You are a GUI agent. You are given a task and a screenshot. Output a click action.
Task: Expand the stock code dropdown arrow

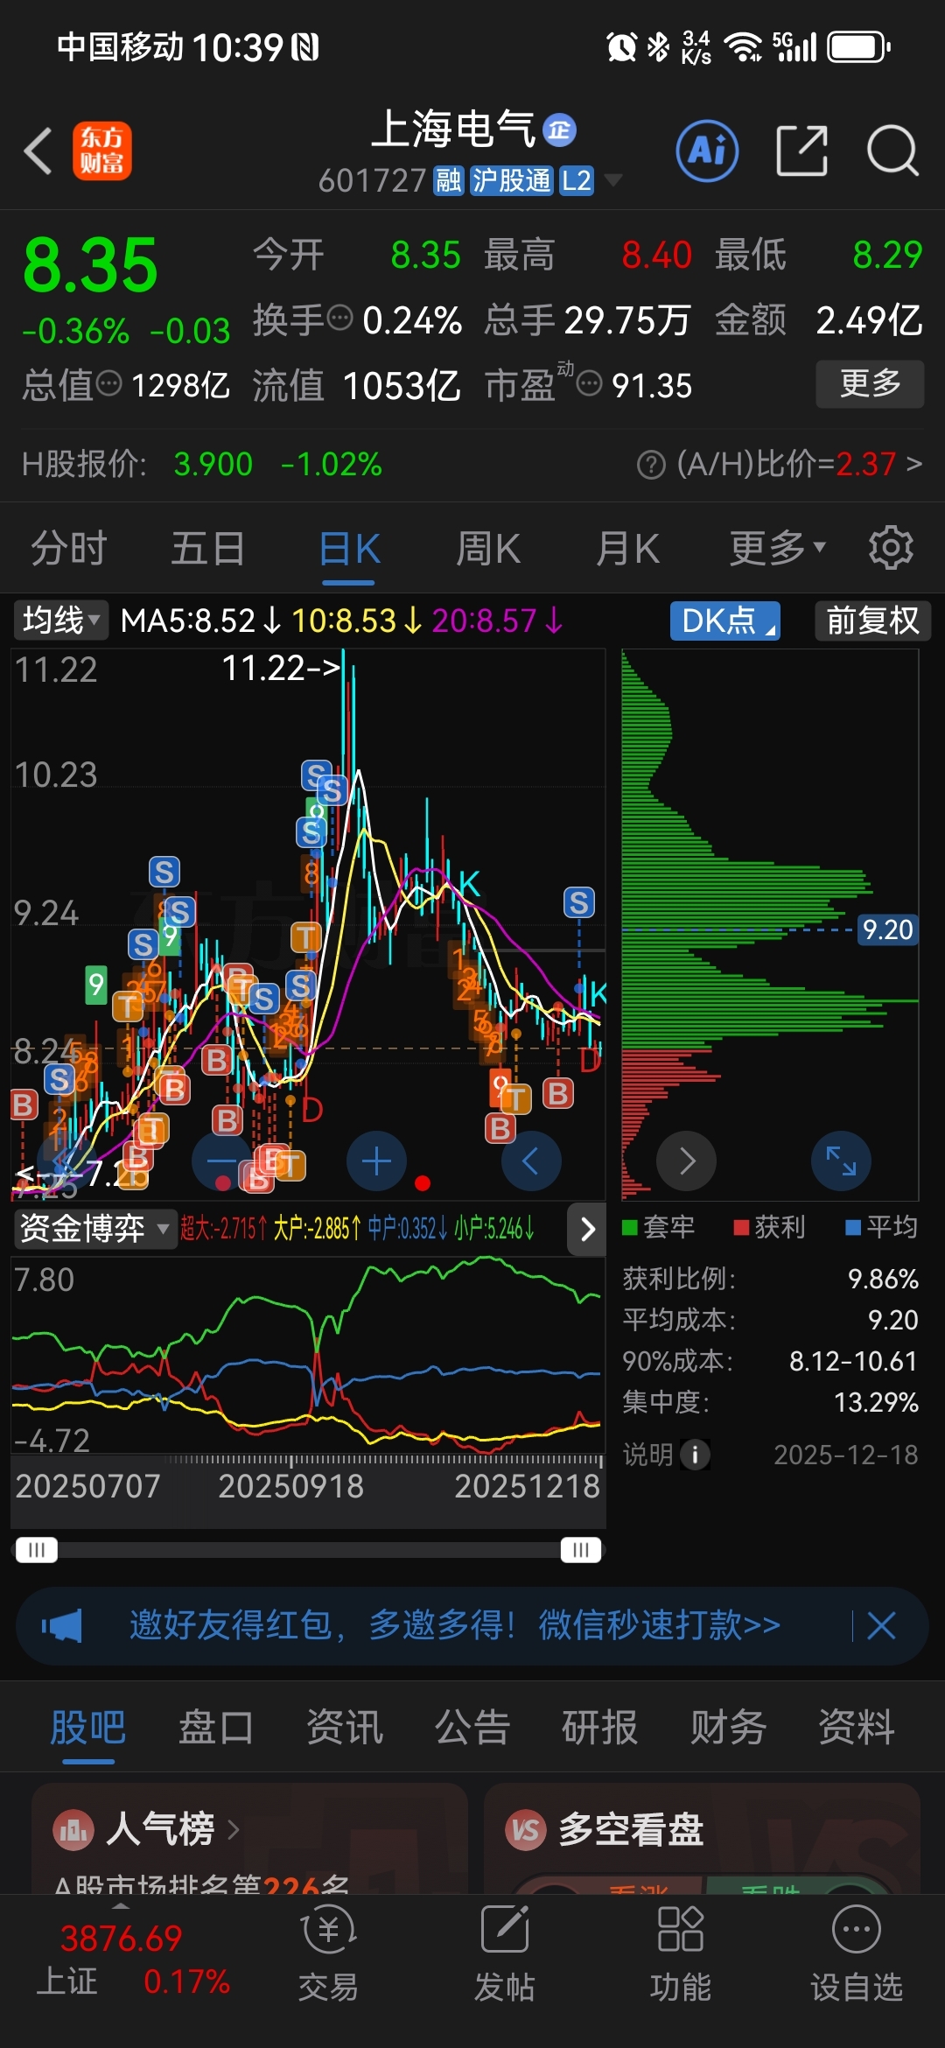(613, 180)
